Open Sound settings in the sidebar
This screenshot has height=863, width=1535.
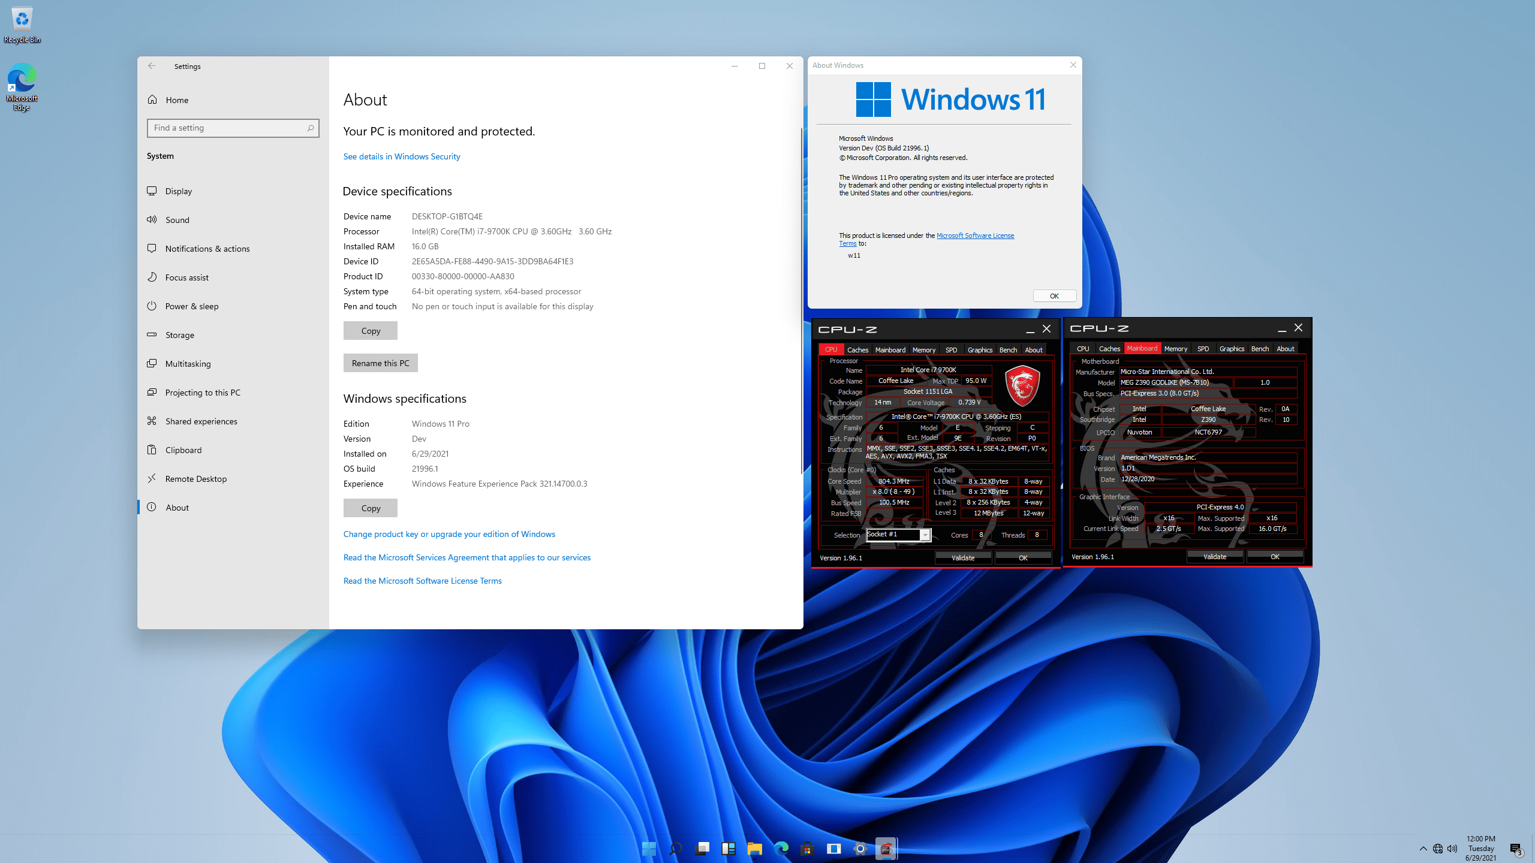(177, 219)
